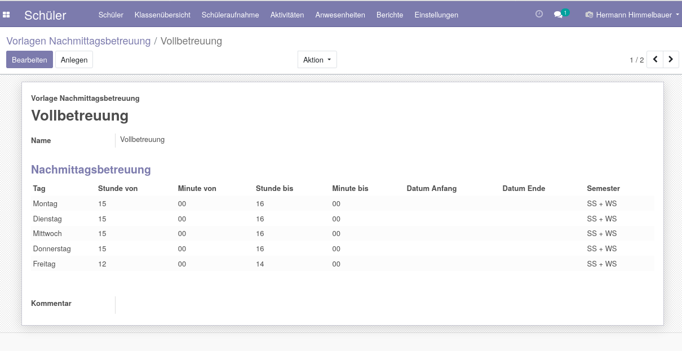
Task: Click Stunde bis value 14 for Freitag
Action: pyautogui.click(x=260, y=264)
